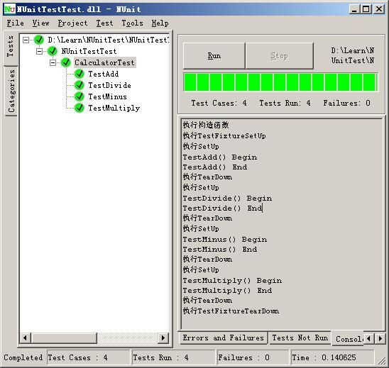
Task: Click status bar 'Test Cases : 4' panel
Action: click(x=88, y=357)
